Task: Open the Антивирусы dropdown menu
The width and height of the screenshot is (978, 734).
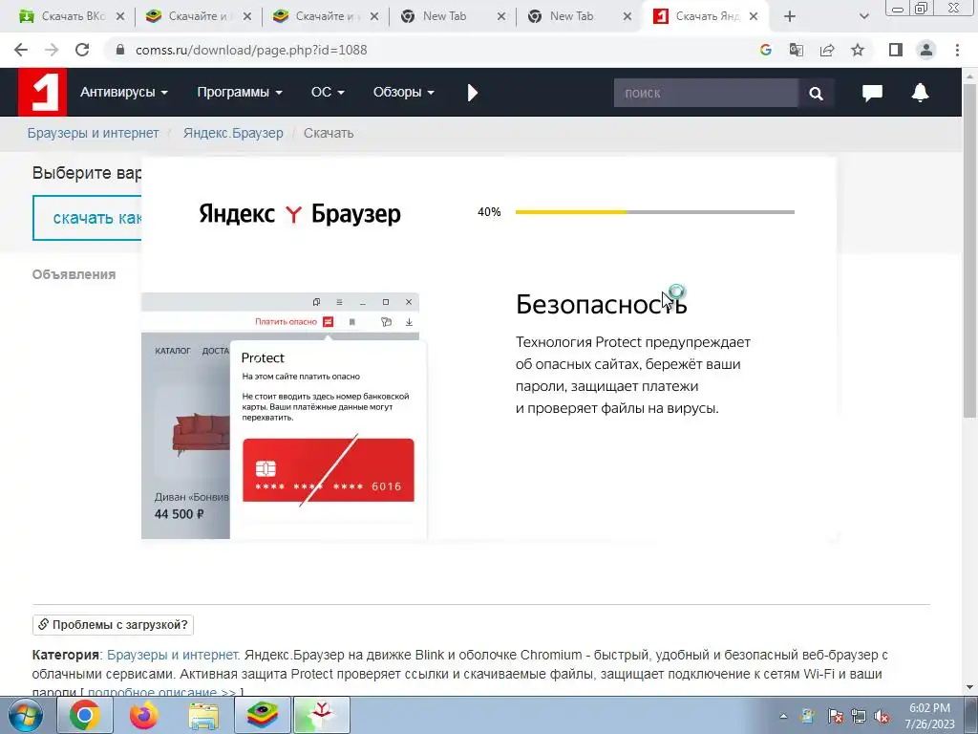Action: point(123,93)
